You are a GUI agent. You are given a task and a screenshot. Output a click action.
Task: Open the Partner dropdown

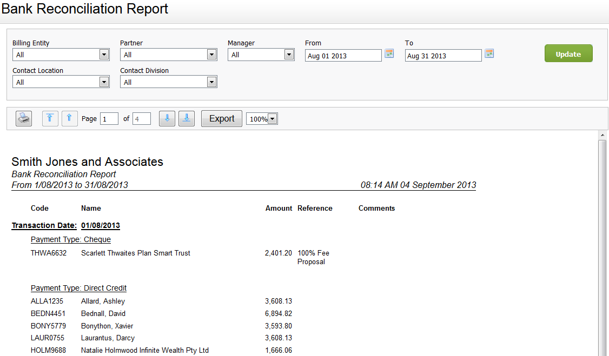212,55
